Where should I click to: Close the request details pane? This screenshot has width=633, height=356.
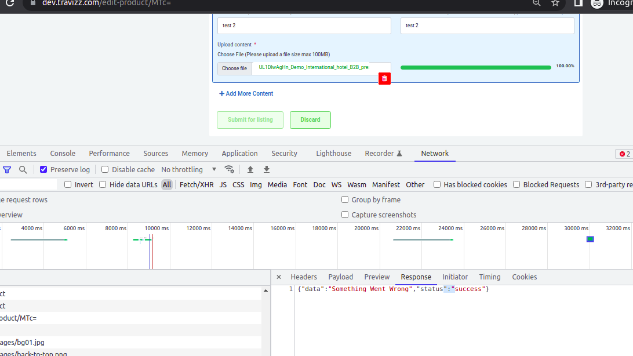tap(279, 277)
